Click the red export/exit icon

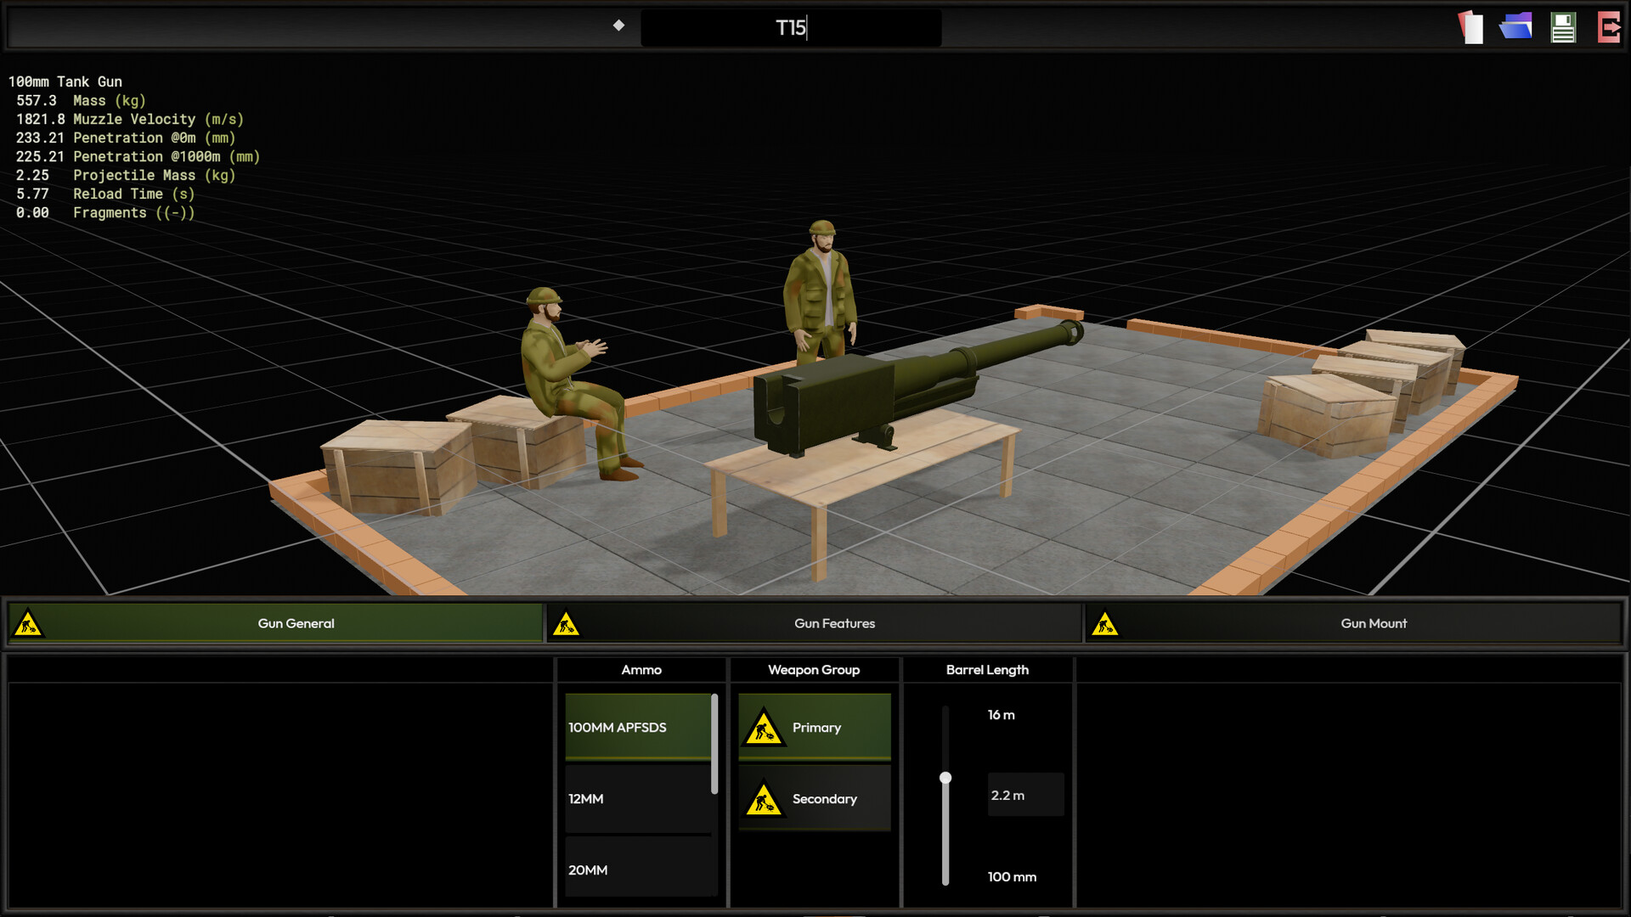[1609, 26]
